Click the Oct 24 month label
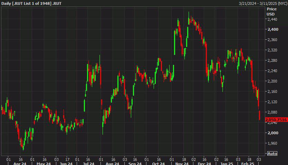 pos(159,163)
